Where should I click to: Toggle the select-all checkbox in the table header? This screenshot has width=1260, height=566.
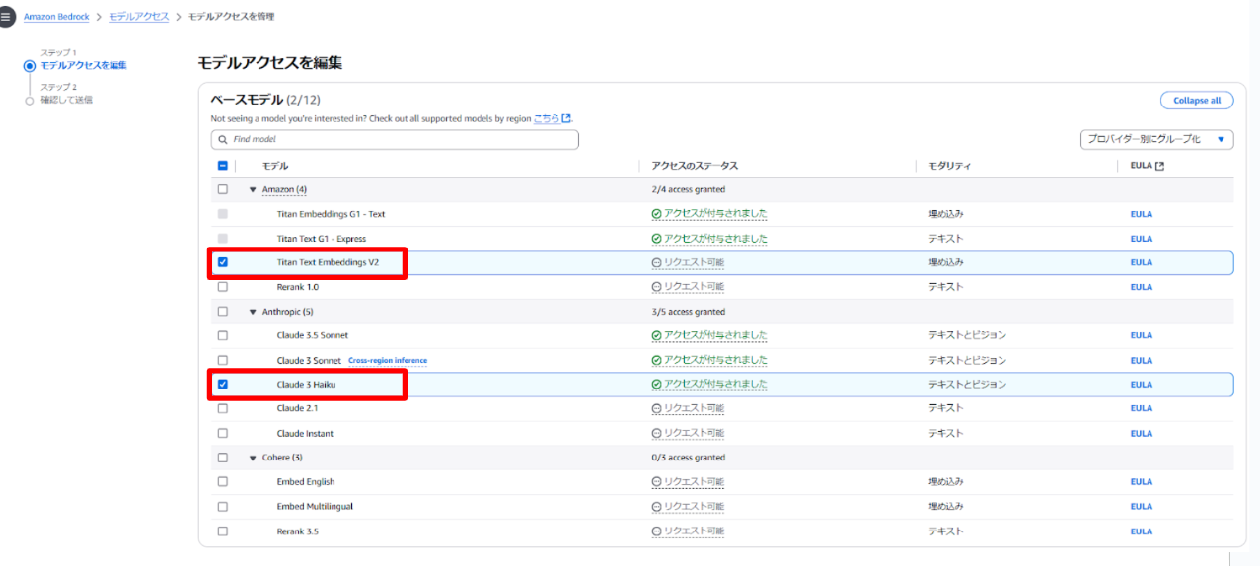coord(222,166)
